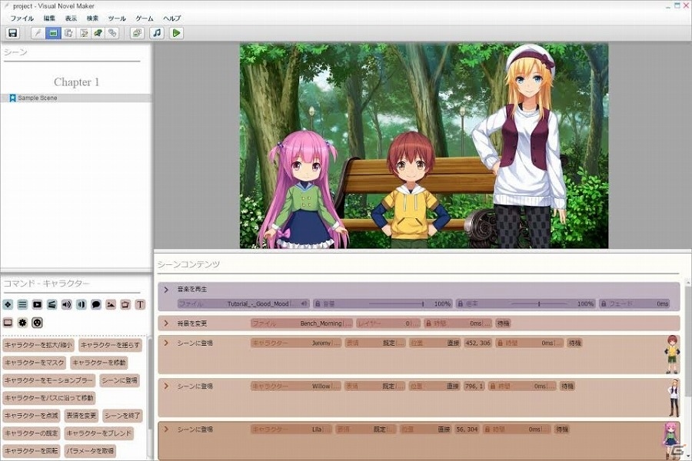Click the キャラクターを移動 command button
The height and width of the screenshot is (461, 692).
point(99,363)
